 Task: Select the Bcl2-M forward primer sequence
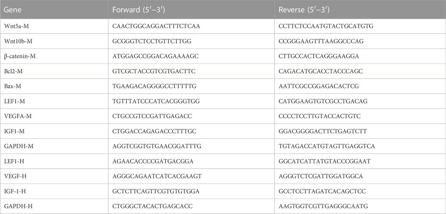[x=154, y=71]
